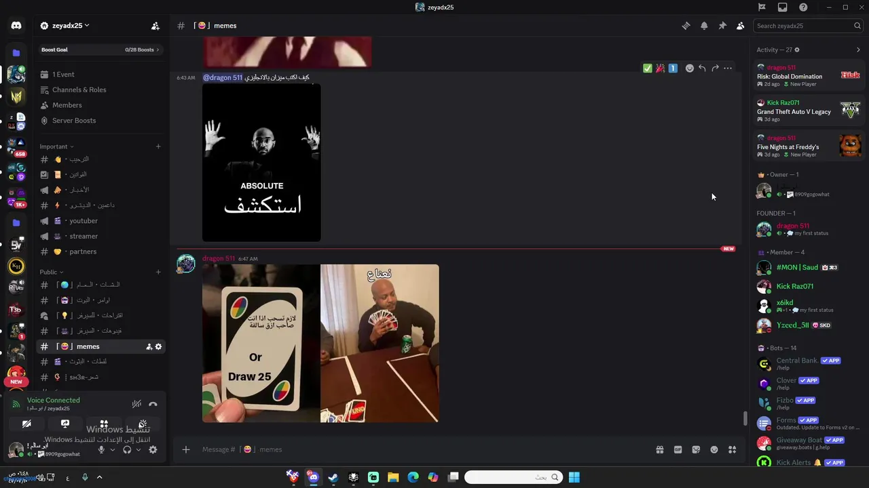Send a gift icon in message bar
The image size is (869, 488).
(x=659, y=449)
